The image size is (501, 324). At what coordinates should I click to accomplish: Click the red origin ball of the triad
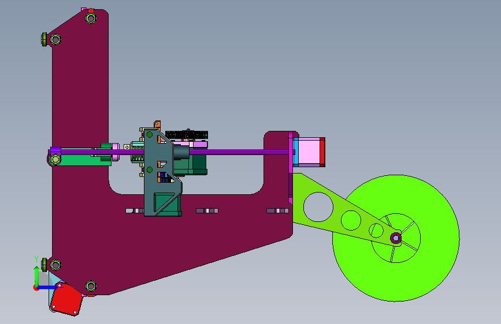pos(36,288)
